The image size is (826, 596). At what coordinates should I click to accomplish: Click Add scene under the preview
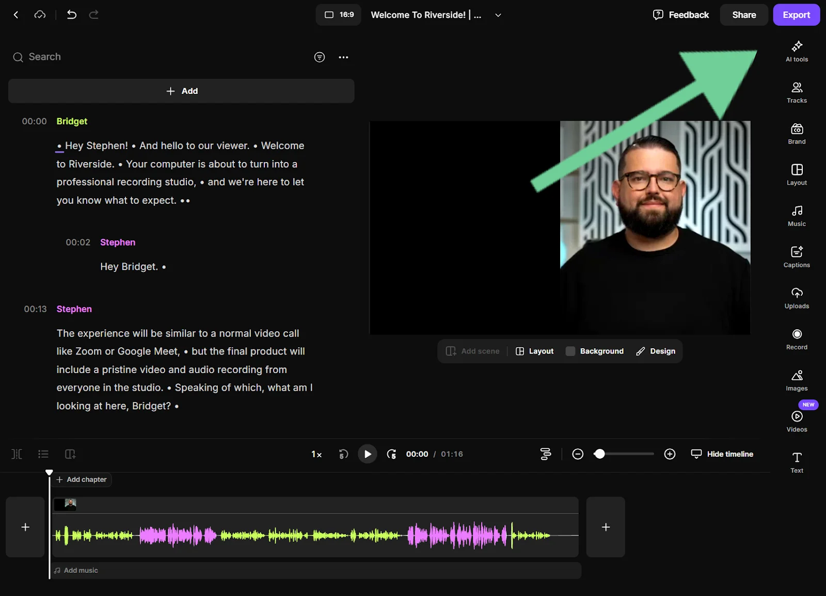click(472, 351)
